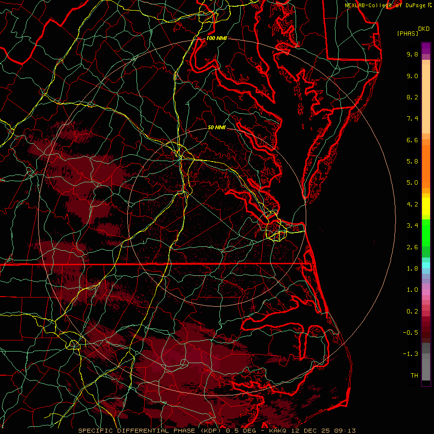
Task: Select the -0.5 scale value
Action: click(410, 333)
